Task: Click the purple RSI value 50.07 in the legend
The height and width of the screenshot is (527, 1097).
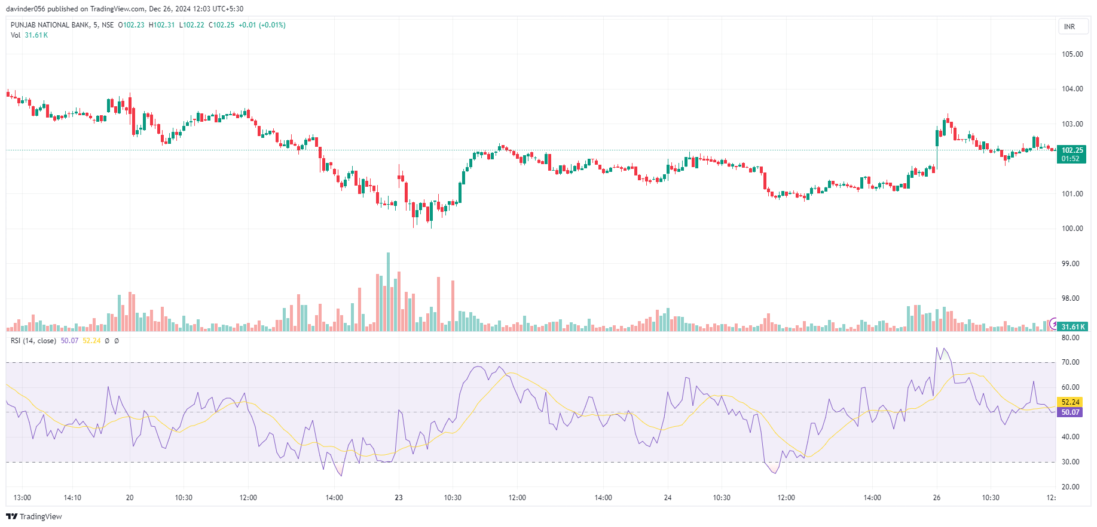Action: click(x=69, y=341)
